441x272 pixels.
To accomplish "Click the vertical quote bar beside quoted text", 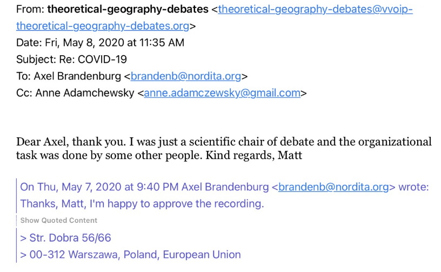I will click(17, 196).
